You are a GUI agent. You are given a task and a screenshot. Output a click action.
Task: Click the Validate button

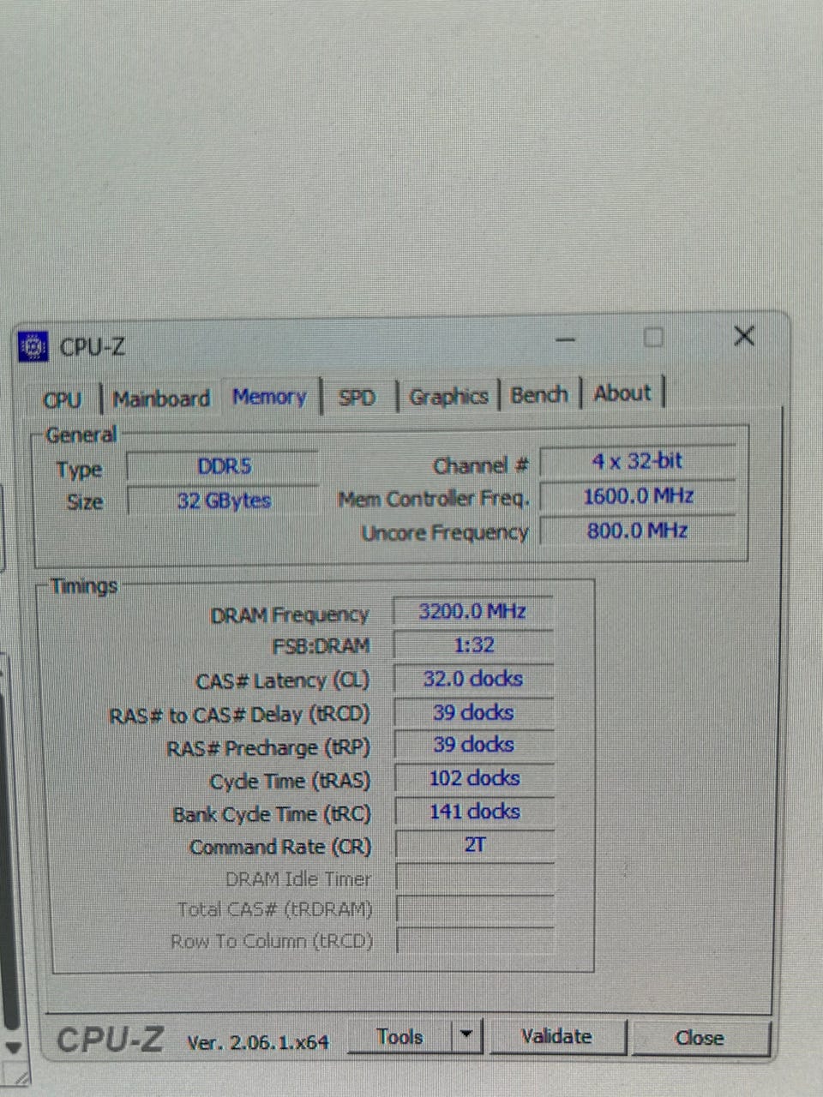tap(557, 1037)
